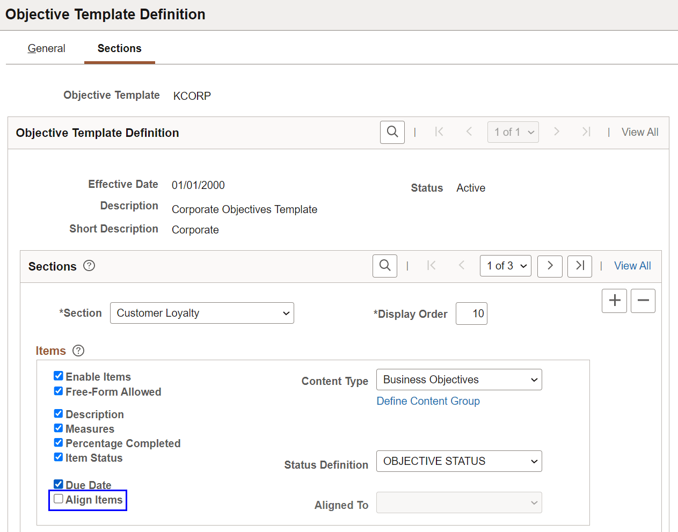The image size is (678, 532).
Task: Select the Sections tab
Action: pyautogui.click(x=119, y=48)
